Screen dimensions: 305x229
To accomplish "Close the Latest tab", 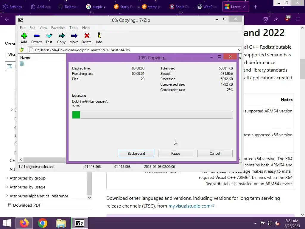I will click(244, 7).
